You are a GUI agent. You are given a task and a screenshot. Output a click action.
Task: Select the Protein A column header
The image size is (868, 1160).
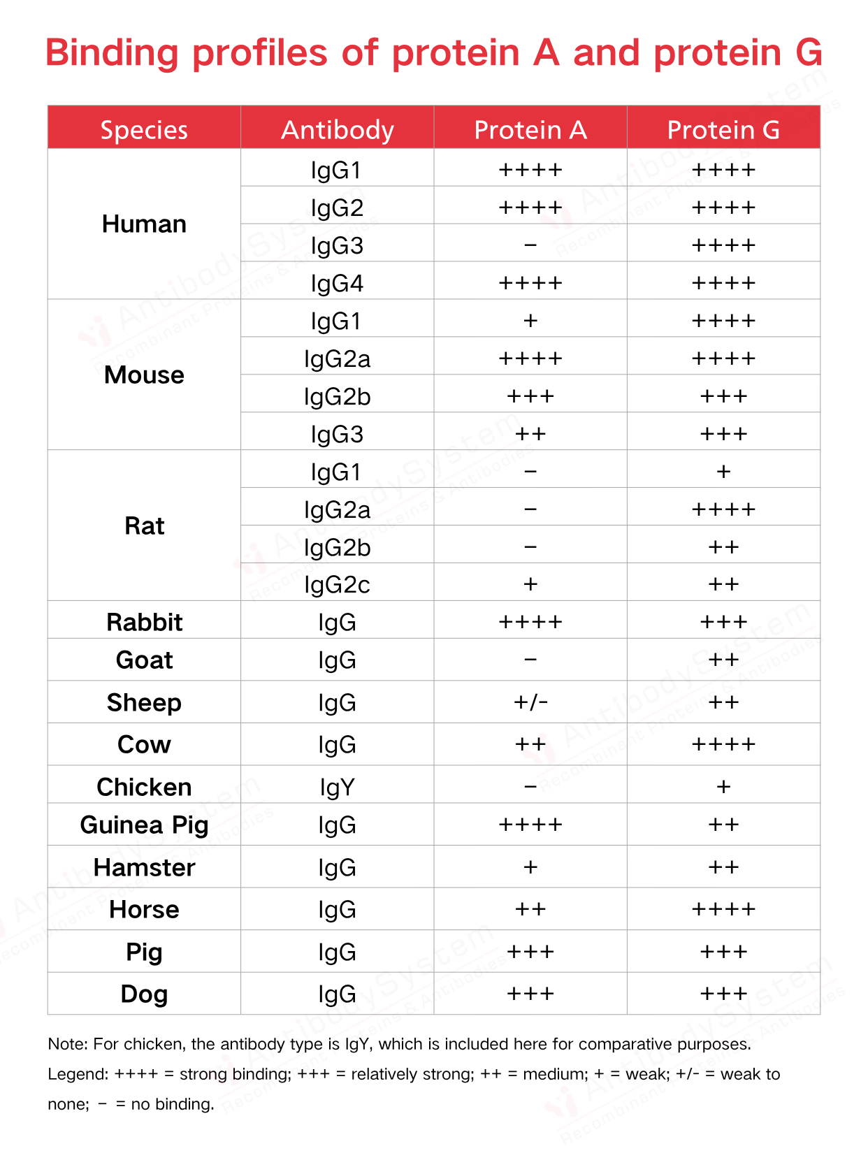coord(530,130)
